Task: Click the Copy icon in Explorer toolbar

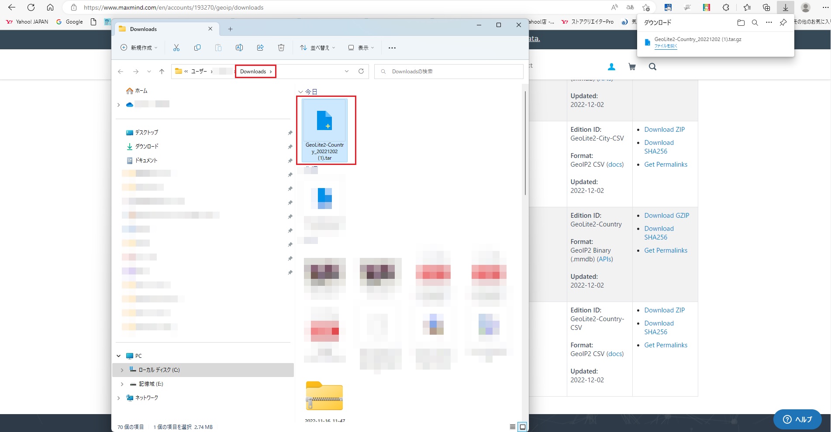Action: 197,48
